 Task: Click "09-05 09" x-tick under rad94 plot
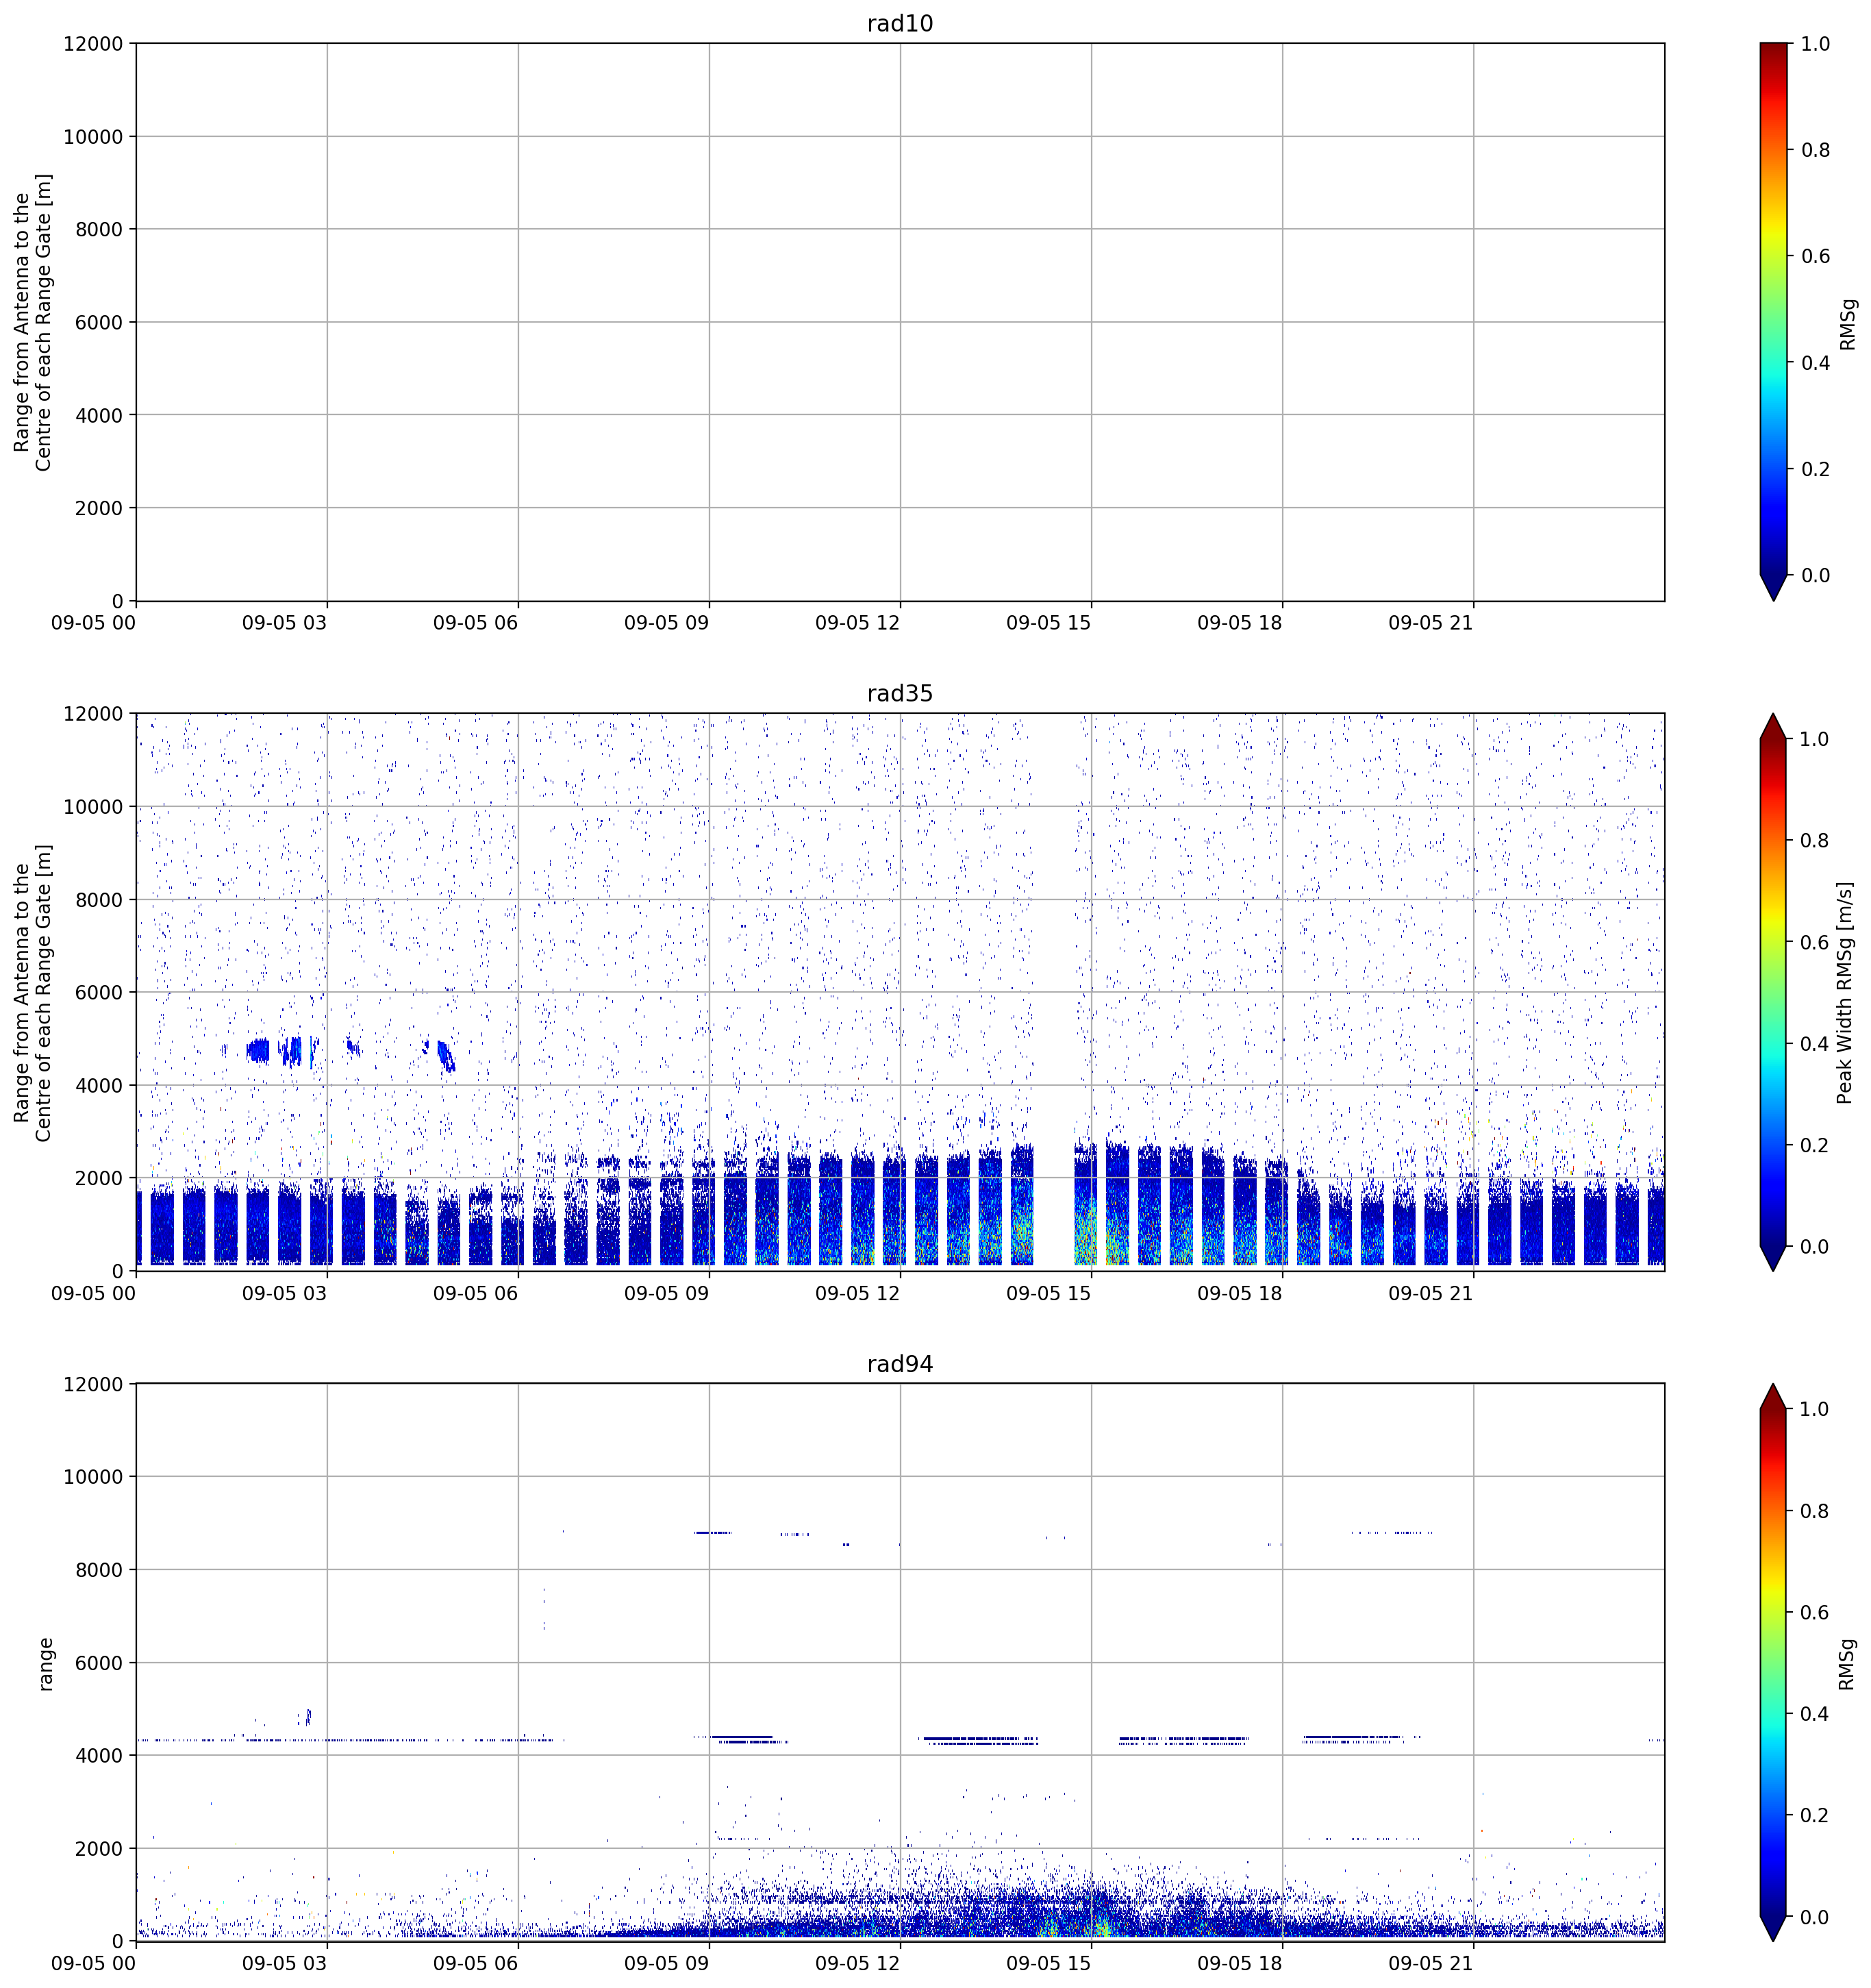666,1963
